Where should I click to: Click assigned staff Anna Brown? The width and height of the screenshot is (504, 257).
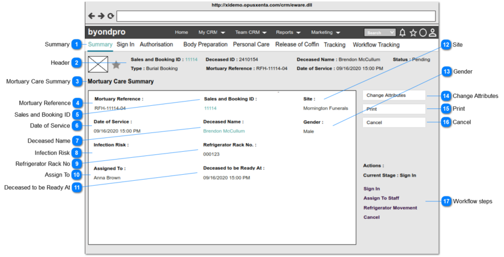107,178
